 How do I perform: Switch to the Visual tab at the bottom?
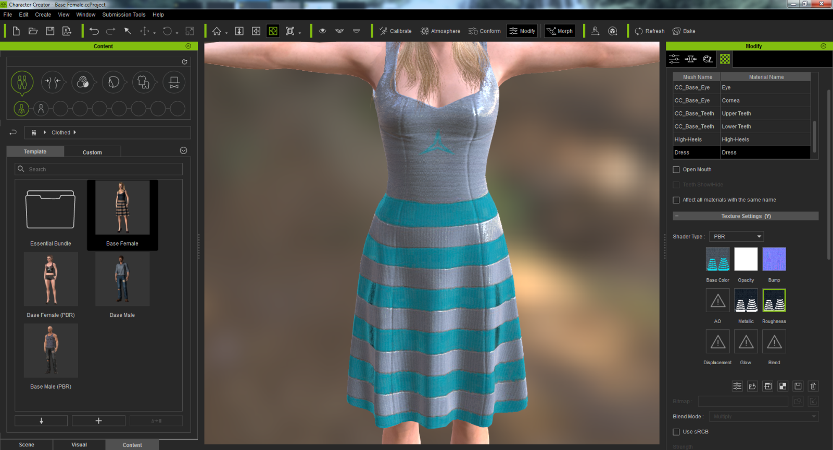tap(79, 445)
